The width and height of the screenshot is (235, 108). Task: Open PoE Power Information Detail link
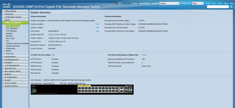pyautogui.click(x=144, y=55)
